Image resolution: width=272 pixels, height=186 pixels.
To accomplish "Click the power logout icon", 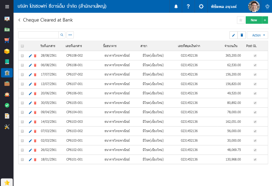I will 267,6.
